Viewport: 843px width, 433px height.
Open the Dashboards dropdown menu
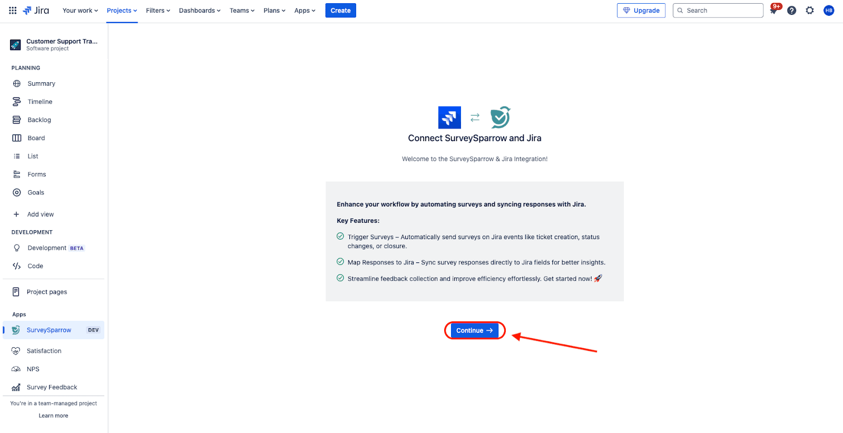pos(200,11)
